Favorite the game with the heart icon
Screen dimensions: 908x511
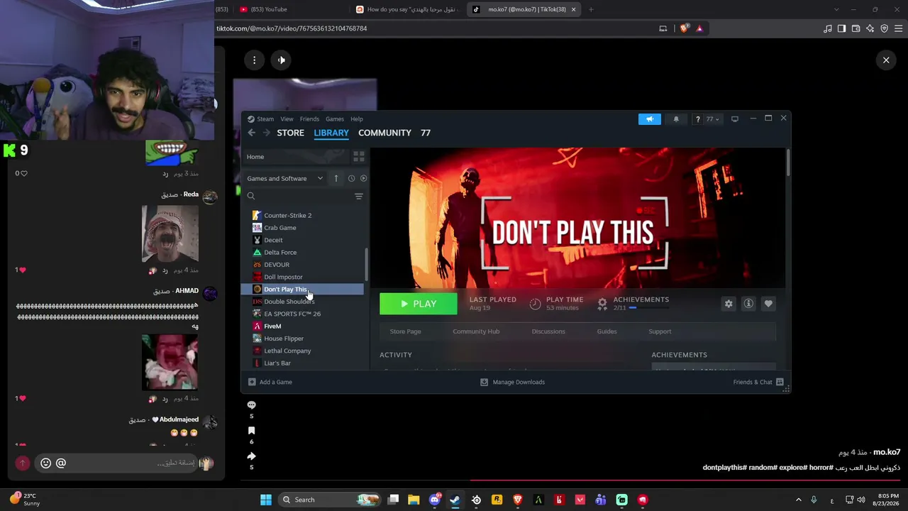[768, 304]
